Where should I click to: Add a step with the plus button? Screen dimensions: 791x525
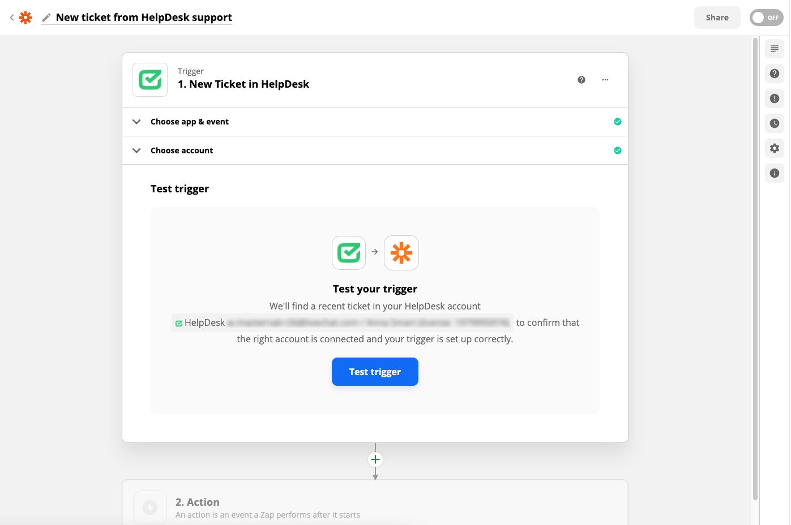pyautogui.click(x=375, y=459)
